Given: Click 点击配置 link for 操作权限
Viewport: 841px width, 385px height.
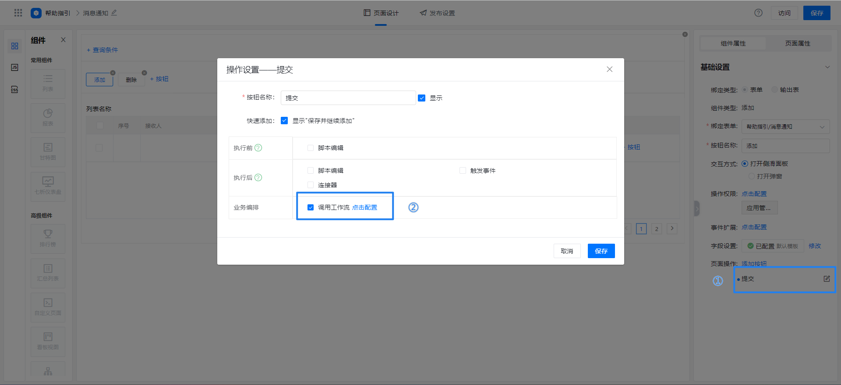Looking at the screenshot, I should 754,194.
